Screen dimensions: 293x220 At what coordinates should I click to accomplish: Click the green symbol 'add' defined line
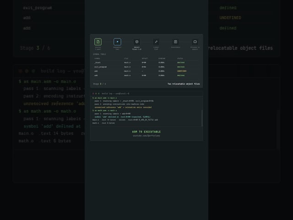click(122, 117)
